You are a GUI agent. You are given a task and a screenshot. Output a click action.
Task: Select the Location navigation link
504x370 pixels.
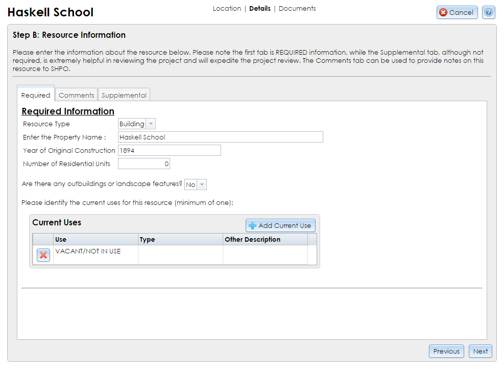(x=227, y=8)
